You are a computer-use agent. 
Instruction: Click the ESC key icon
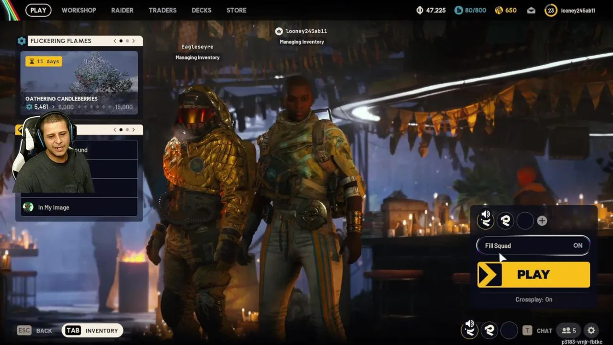click(24, 331)
